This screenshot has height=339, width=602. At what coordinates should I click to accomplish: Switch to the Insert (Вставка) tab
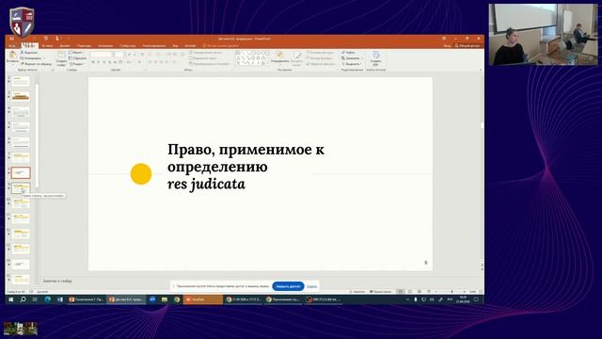[47, 45]
